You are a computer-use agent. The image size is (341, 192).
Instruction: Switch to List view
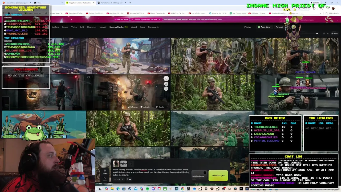pyautogui.click(x=326, y=34)
